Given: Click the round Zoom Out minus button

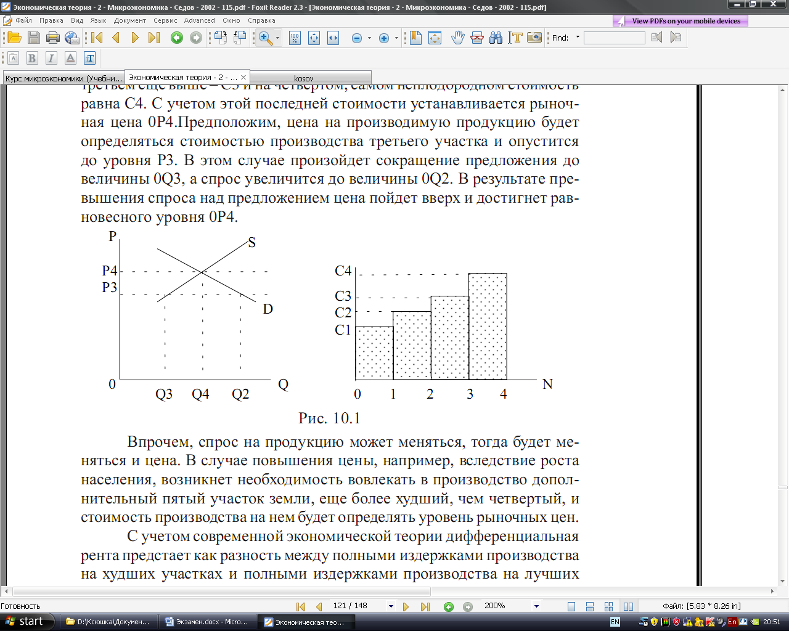Looking at the screenshot, I should click(x=356, y=38).
